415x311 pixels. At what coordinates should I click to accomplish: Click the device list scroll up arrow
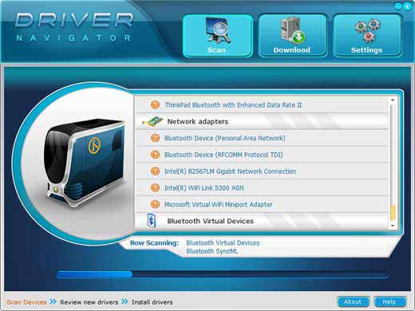pos(393,100)
